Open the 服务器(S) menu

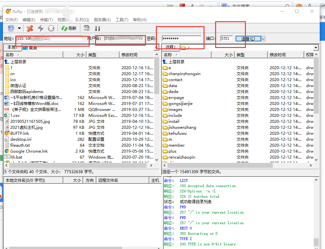click(102, 20)
